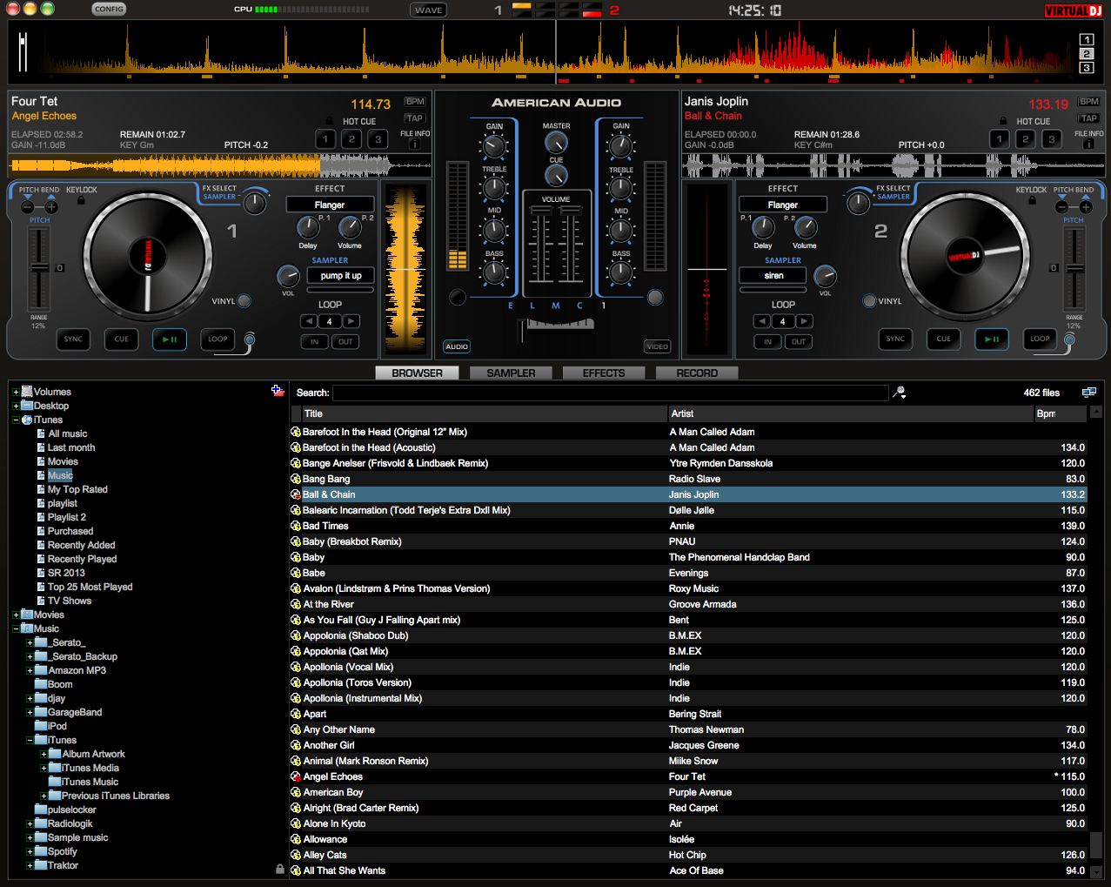Switch to the SAMPLER tab

tap(512, 373)
